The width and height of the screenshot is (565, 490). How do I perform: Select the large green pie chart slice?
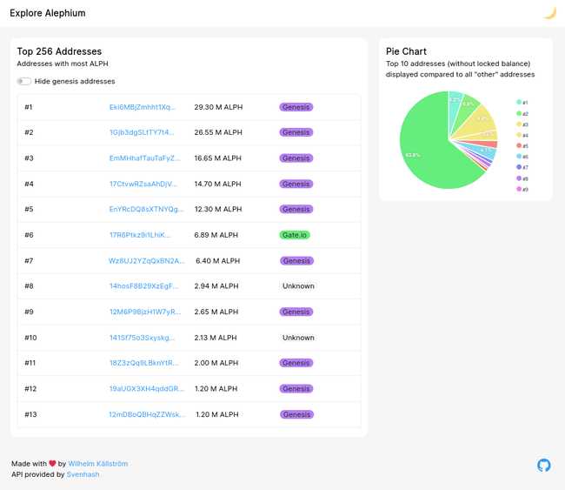point(435,148)
